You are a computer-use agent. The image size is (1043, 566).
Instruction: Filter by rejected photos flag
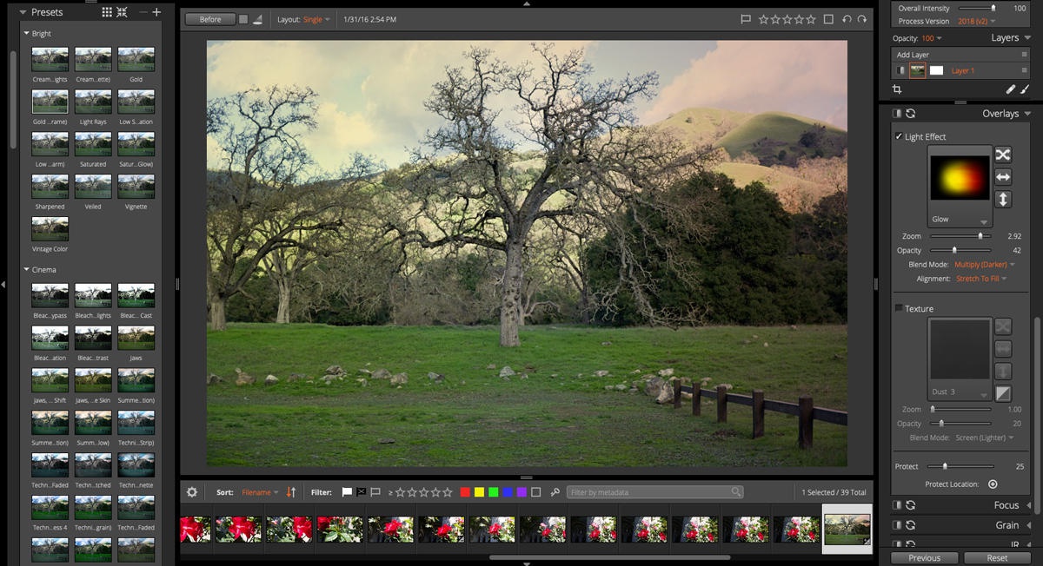pyautogui.click(x=361, y=492)
